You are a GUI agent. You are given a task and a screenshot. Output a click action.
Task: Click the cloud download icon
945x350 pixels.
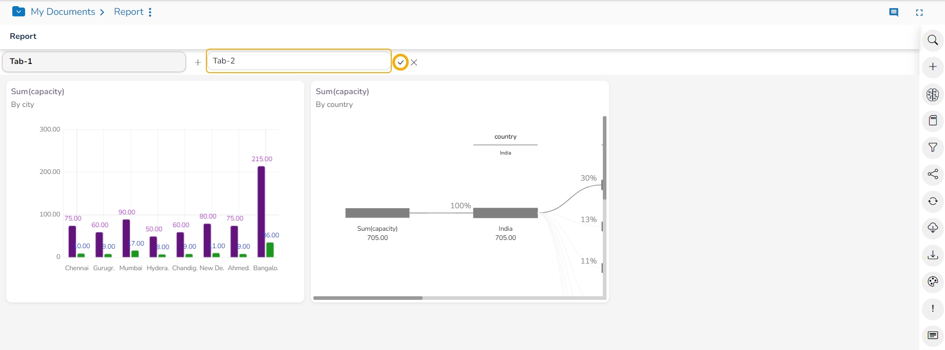click(x=933, y=228)
